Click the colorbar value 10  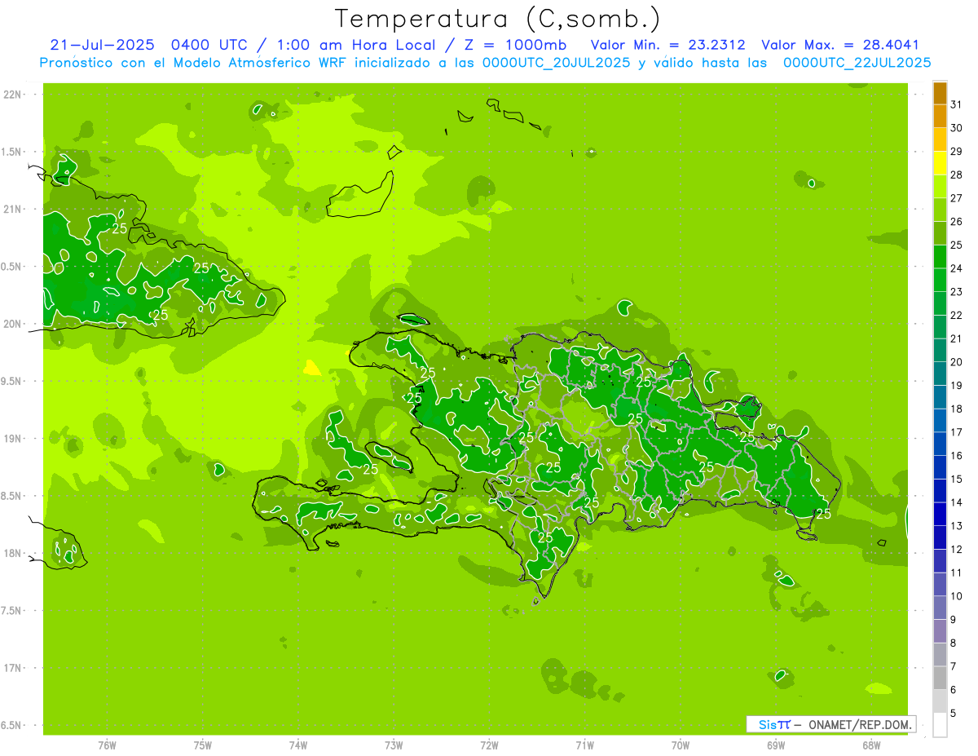(x=957, y=596)
